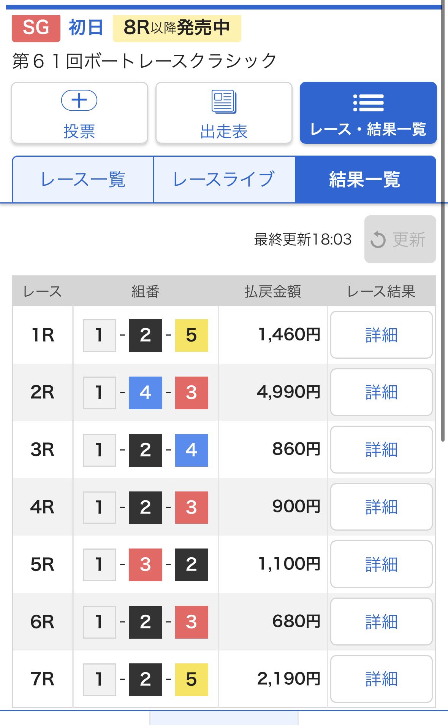Select the 結果一覧 tab
448x725 pixels.
(365, 180)
